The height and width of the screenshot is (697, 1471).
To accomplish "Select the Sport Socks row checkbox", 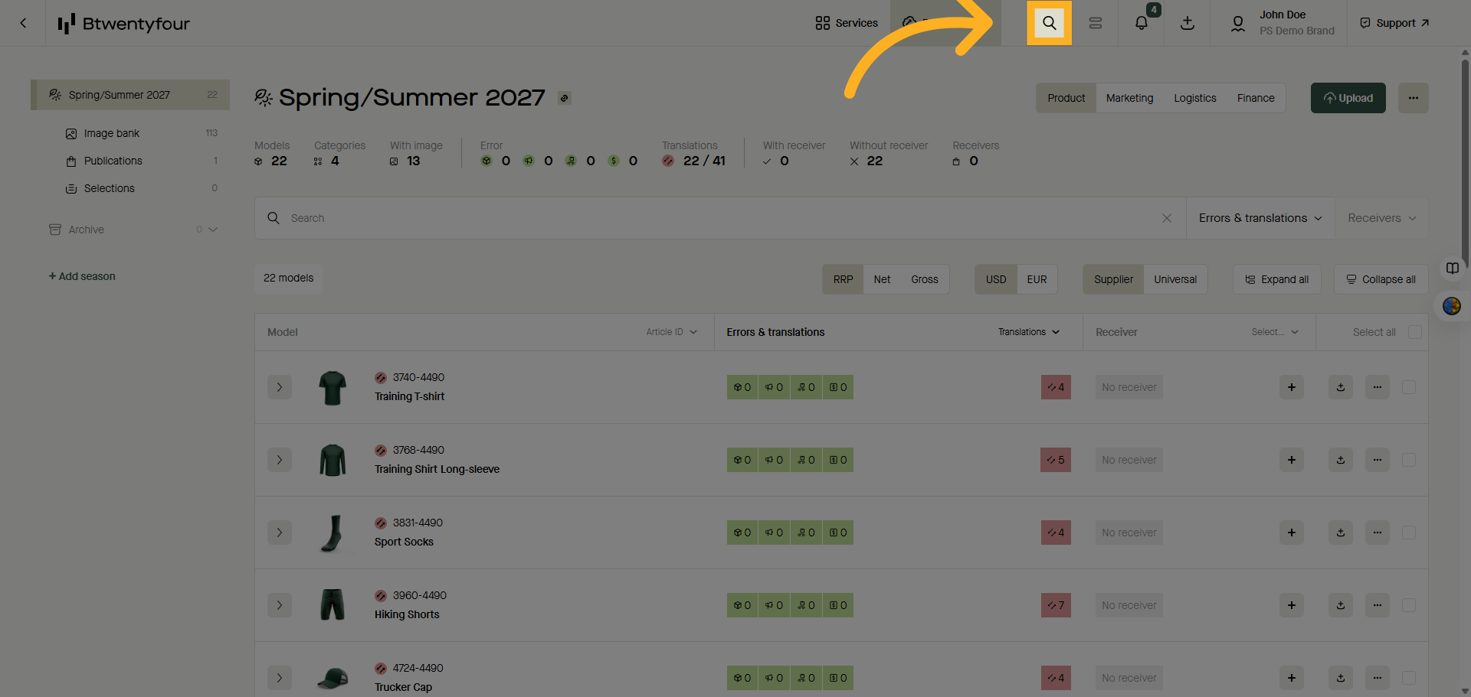I will point(1409,533).
